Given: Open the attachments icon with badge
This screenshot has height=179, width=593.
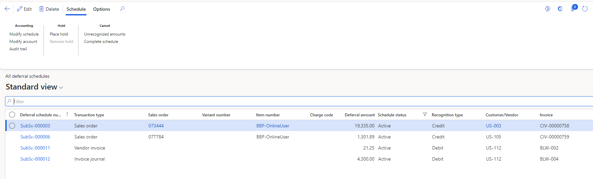Looking at the screenshot, I should pos(573,9).
